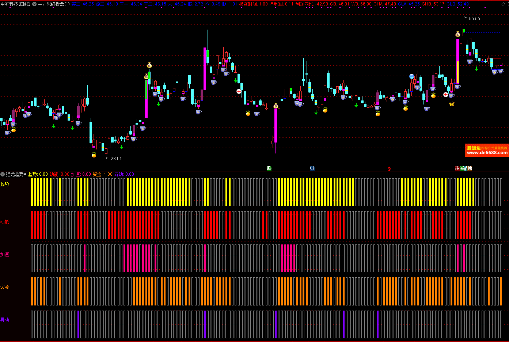Click the orange '榜' event tag
509x342 pixels.
coord(470,168)
